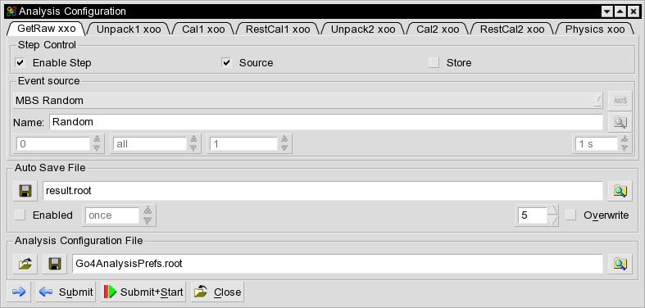Click the '0' start event field
This screenshot has width=645, height=308.
point(53,143)
